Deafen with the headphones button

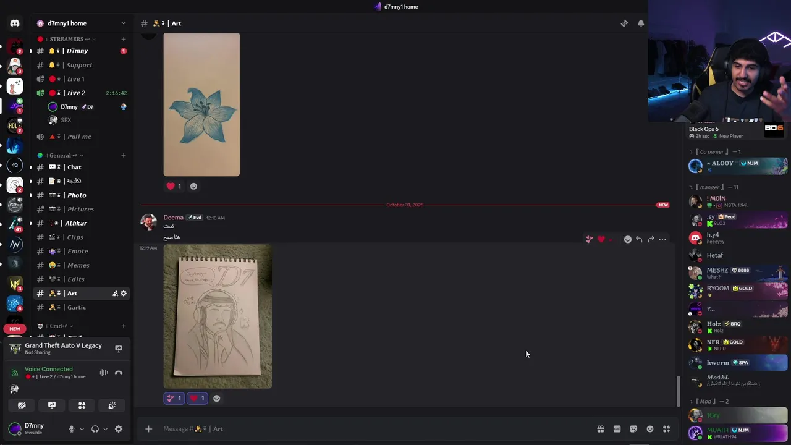click(95, 429)
